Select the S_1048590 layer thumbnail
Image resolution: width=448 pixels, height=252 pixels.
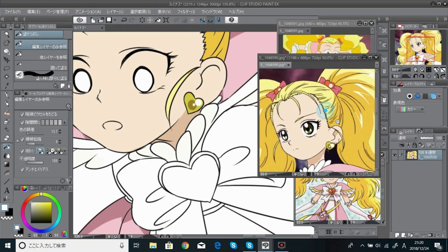coord(411,155)
